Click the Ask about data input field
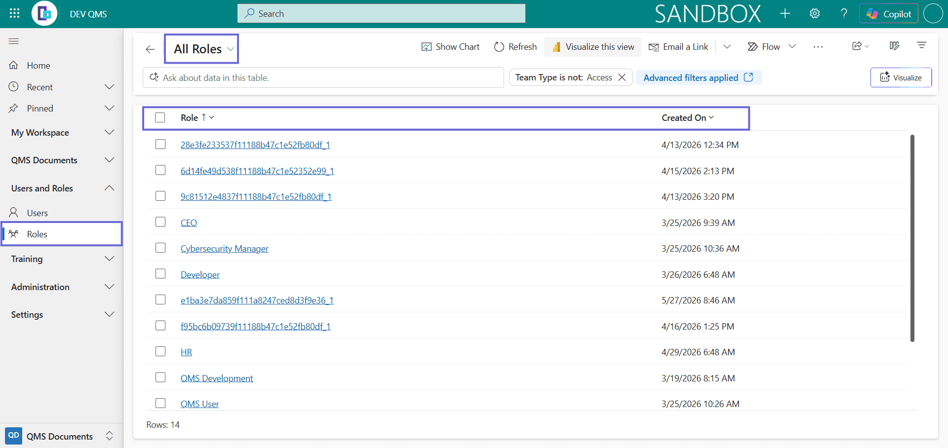Screen dimensions: 948x448 pos(323,77)
